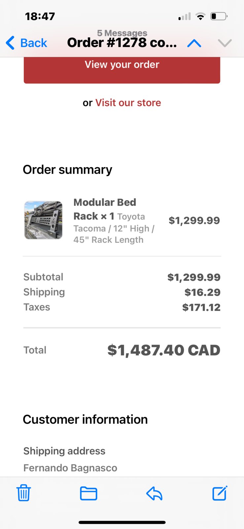244x529 pixels.
Task: Tap the home indicator bar
Action: [122, 522]
